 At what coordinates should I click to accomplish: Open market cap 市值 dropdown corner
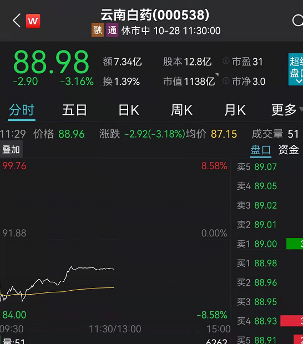(217, 74)
